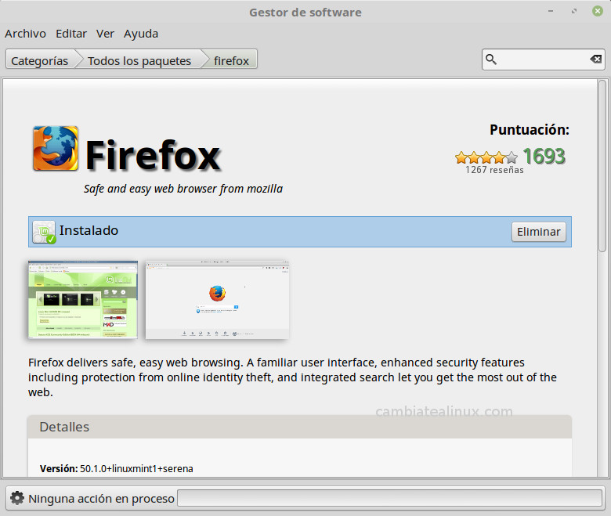Viewport: 611px width, 516px height.
Task: Click the Puntuación label
Action: coord(530,130)
